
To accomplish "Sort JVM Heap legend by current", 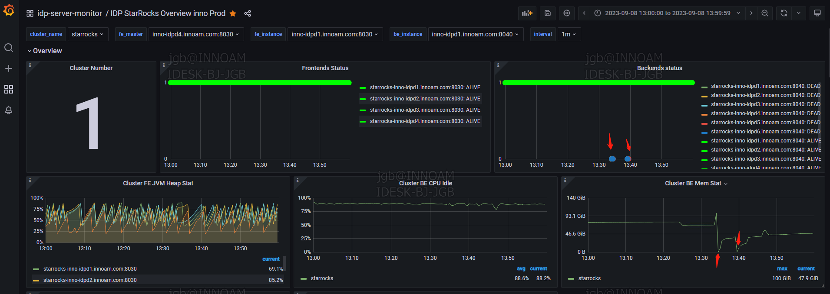I will tap(271, 259).
